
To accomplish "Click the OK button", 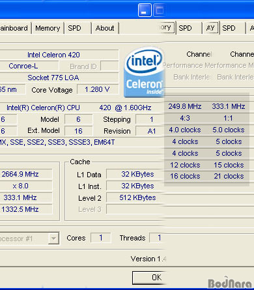I will [x=150, y=278].
